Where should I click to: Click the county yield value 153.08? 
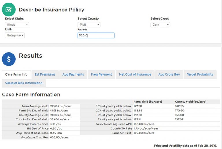pos(180,115)
